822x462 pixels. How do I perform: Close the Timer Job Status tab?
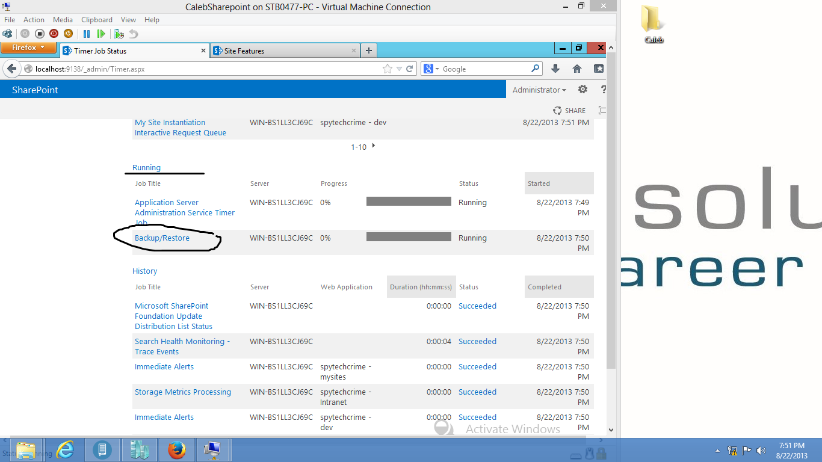[203, 51]
